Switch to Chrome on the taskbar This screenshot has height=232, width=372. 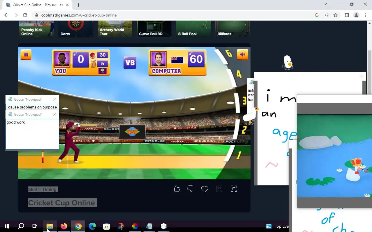[x=78, y=226]
